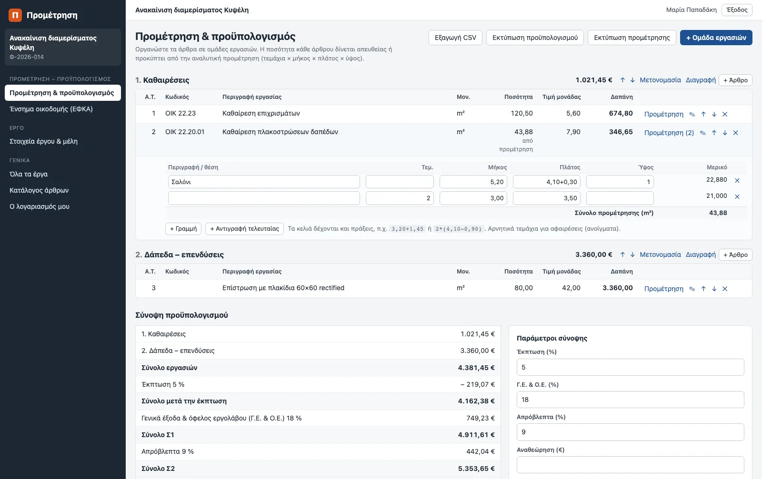Viewport: 762px width, 479px height.
Task: Move Καθαίρεση επιχρισμάτων row down
Action: pos(714,114)
